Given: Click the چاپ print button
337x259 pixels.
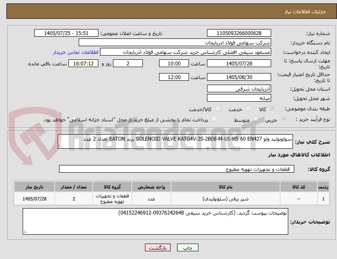Looking at the screenshot, I should [x=187, y=247].
